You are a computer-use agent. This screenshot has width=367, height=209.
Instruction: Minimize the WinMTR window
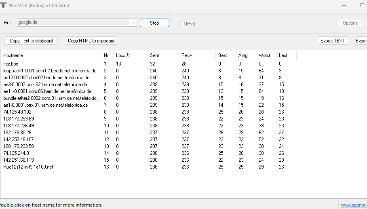344,5
